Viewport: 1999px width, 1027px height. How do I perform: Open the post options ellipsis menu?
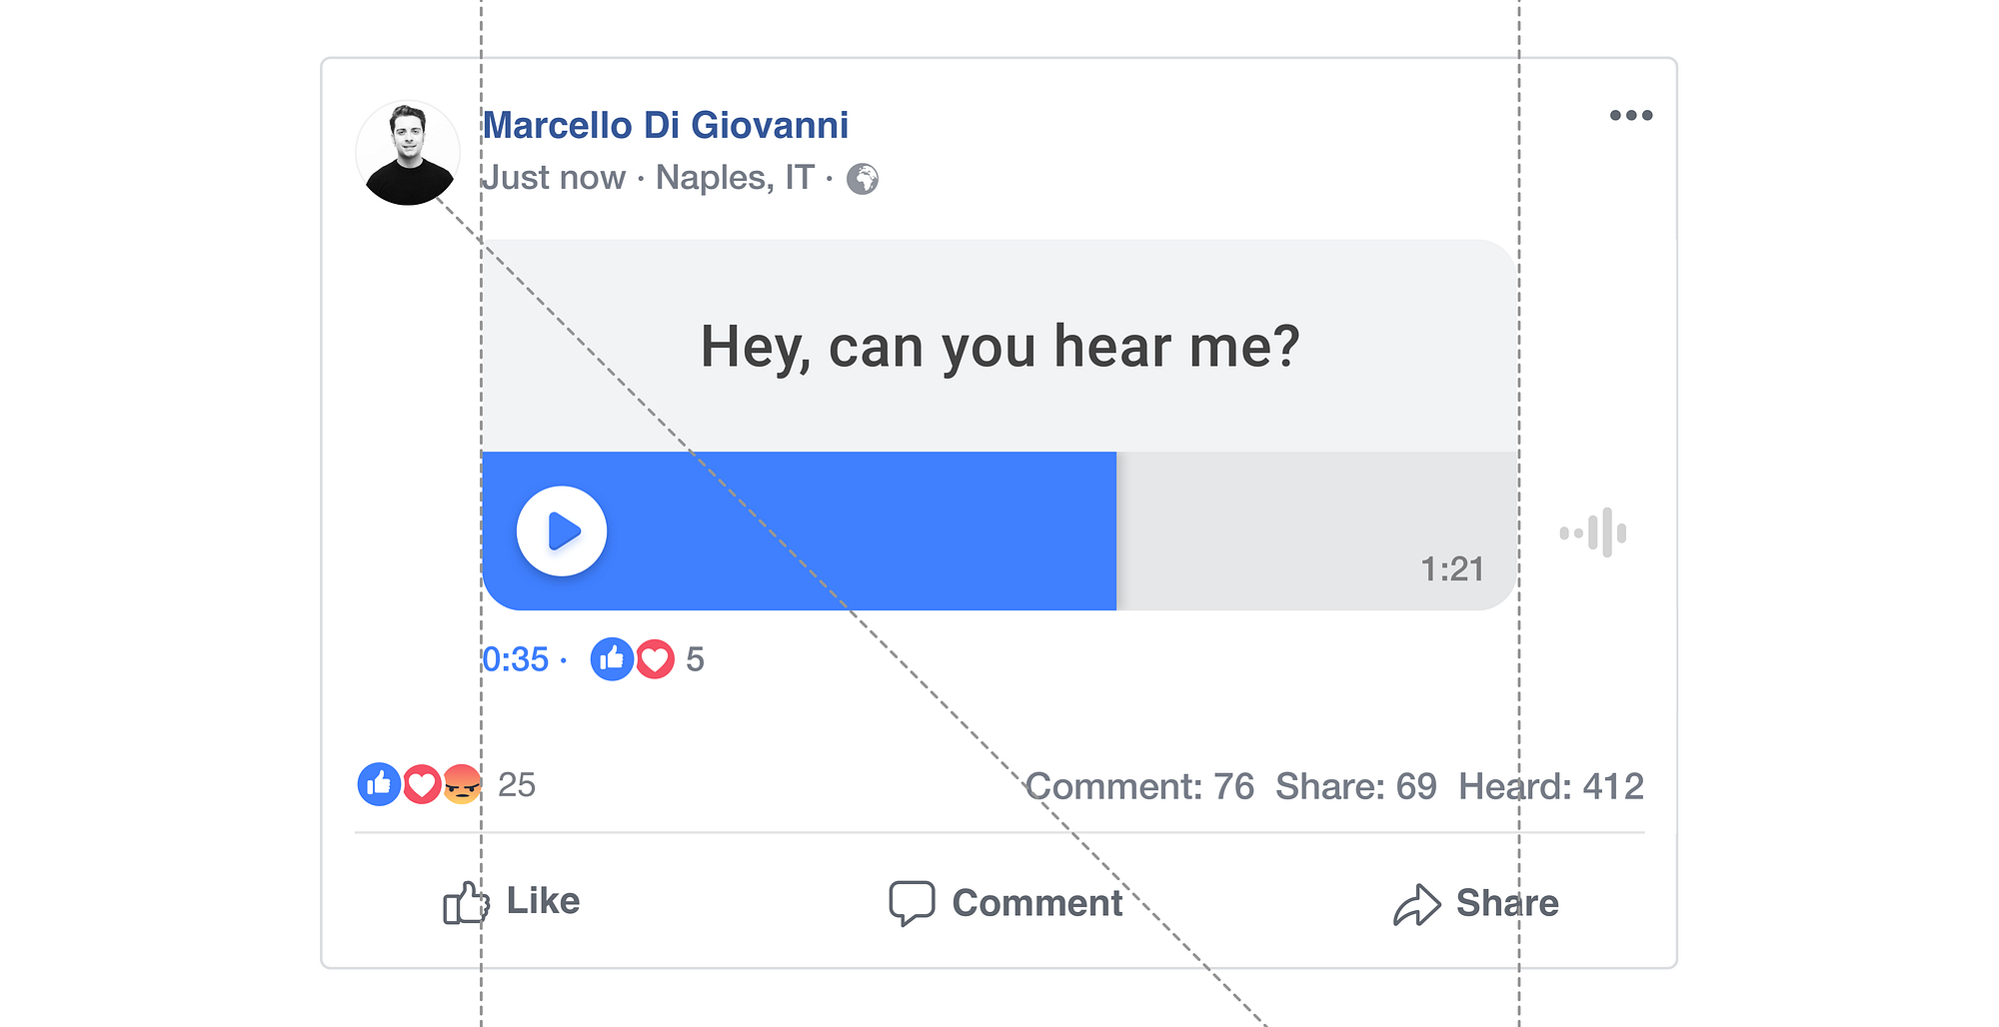click(1631, 115)
